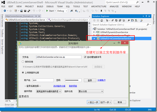Click the 上一步 back button
157x112 pixels.
[x=93, y=102]
